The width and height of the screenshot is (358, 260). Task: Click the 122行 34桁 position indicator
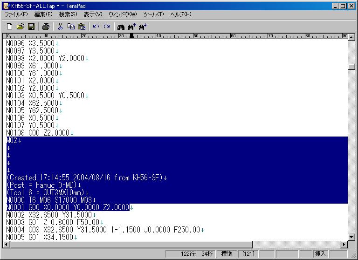(x=190, y=254)
